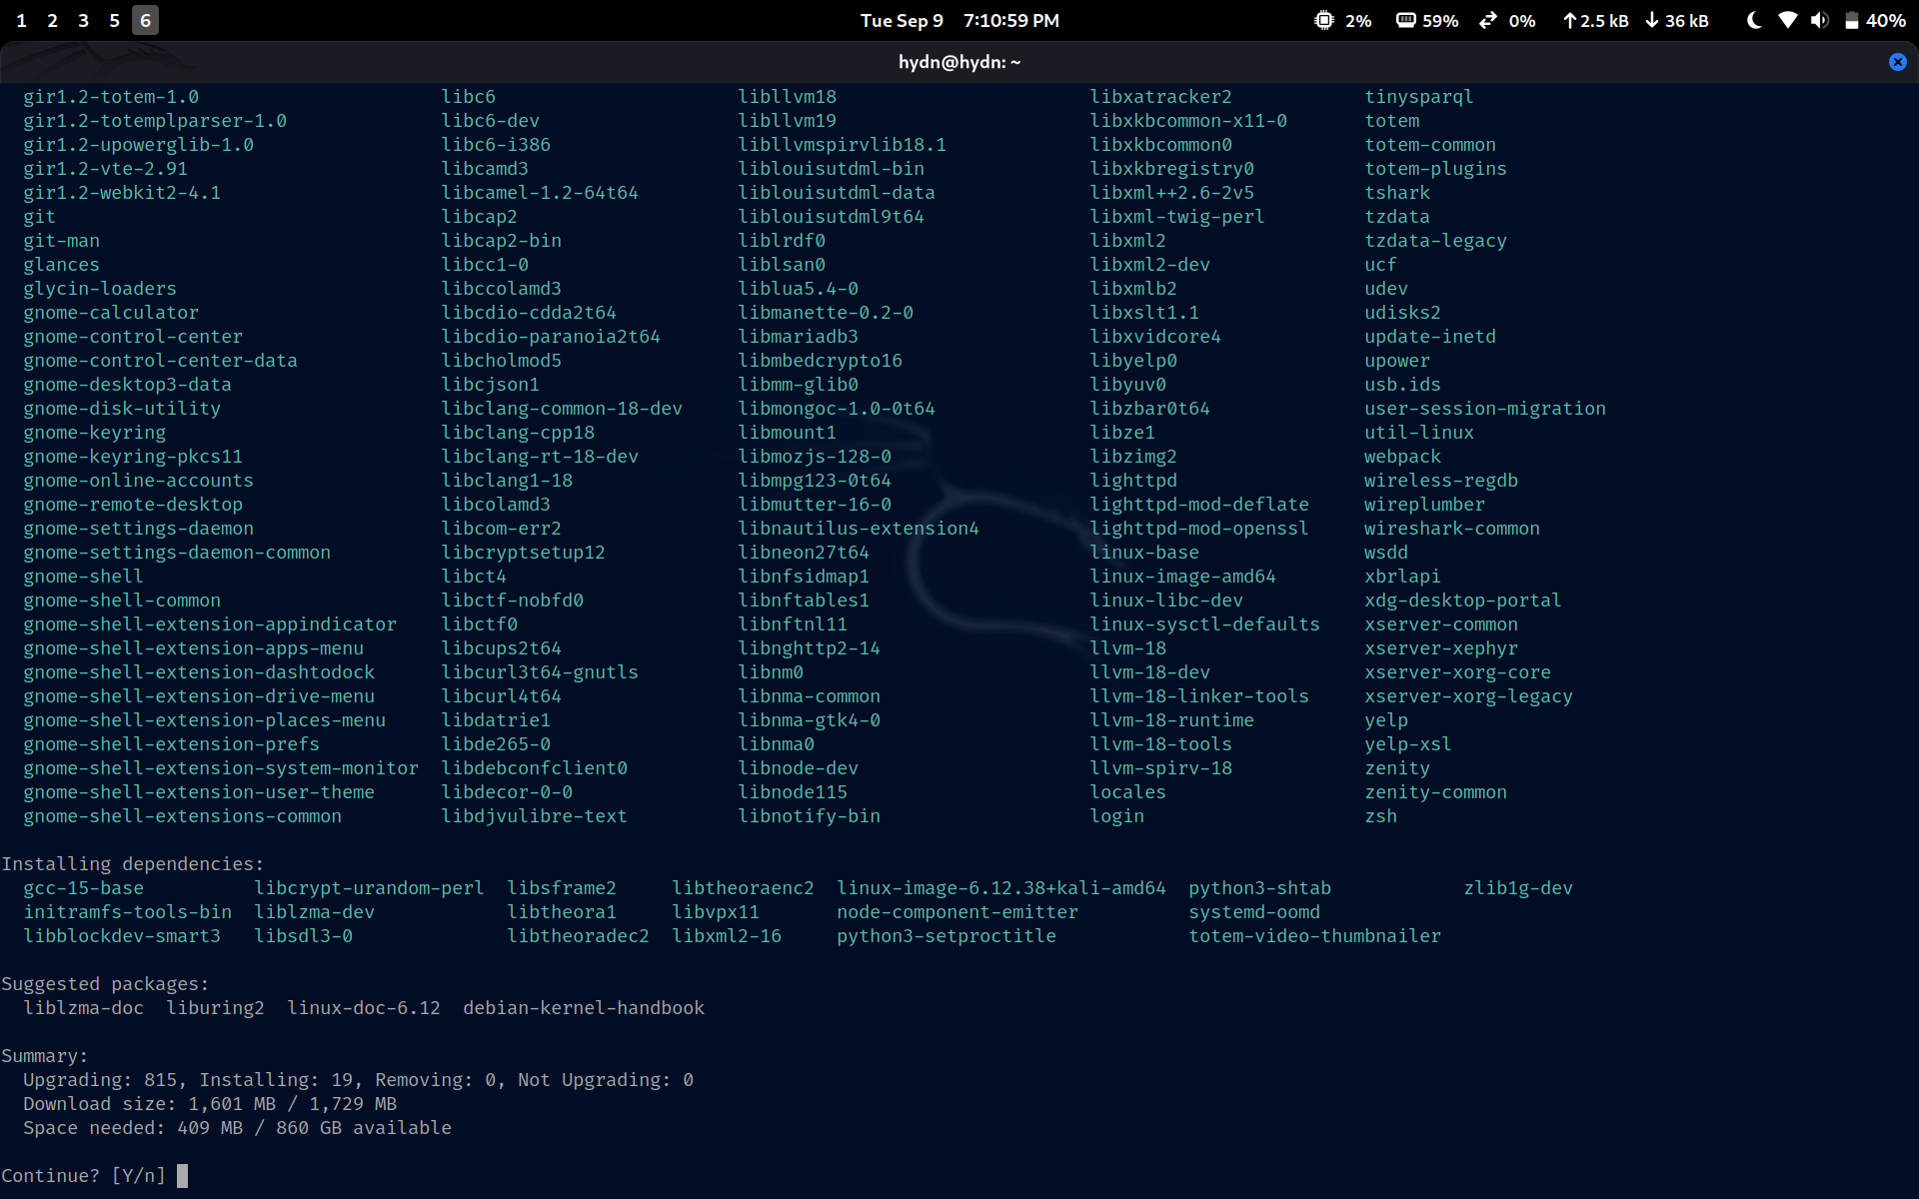
Task: Click the Continue? [Y/n] prompt cursor
Action: click(x=182, y=1176)
